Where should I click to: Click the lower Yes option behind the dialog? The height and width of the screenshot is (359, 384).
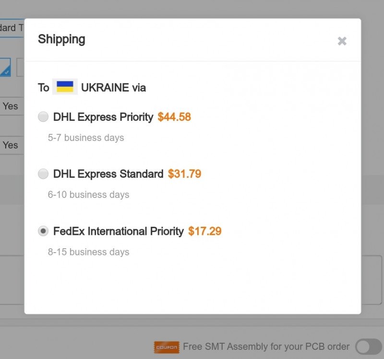10,145
